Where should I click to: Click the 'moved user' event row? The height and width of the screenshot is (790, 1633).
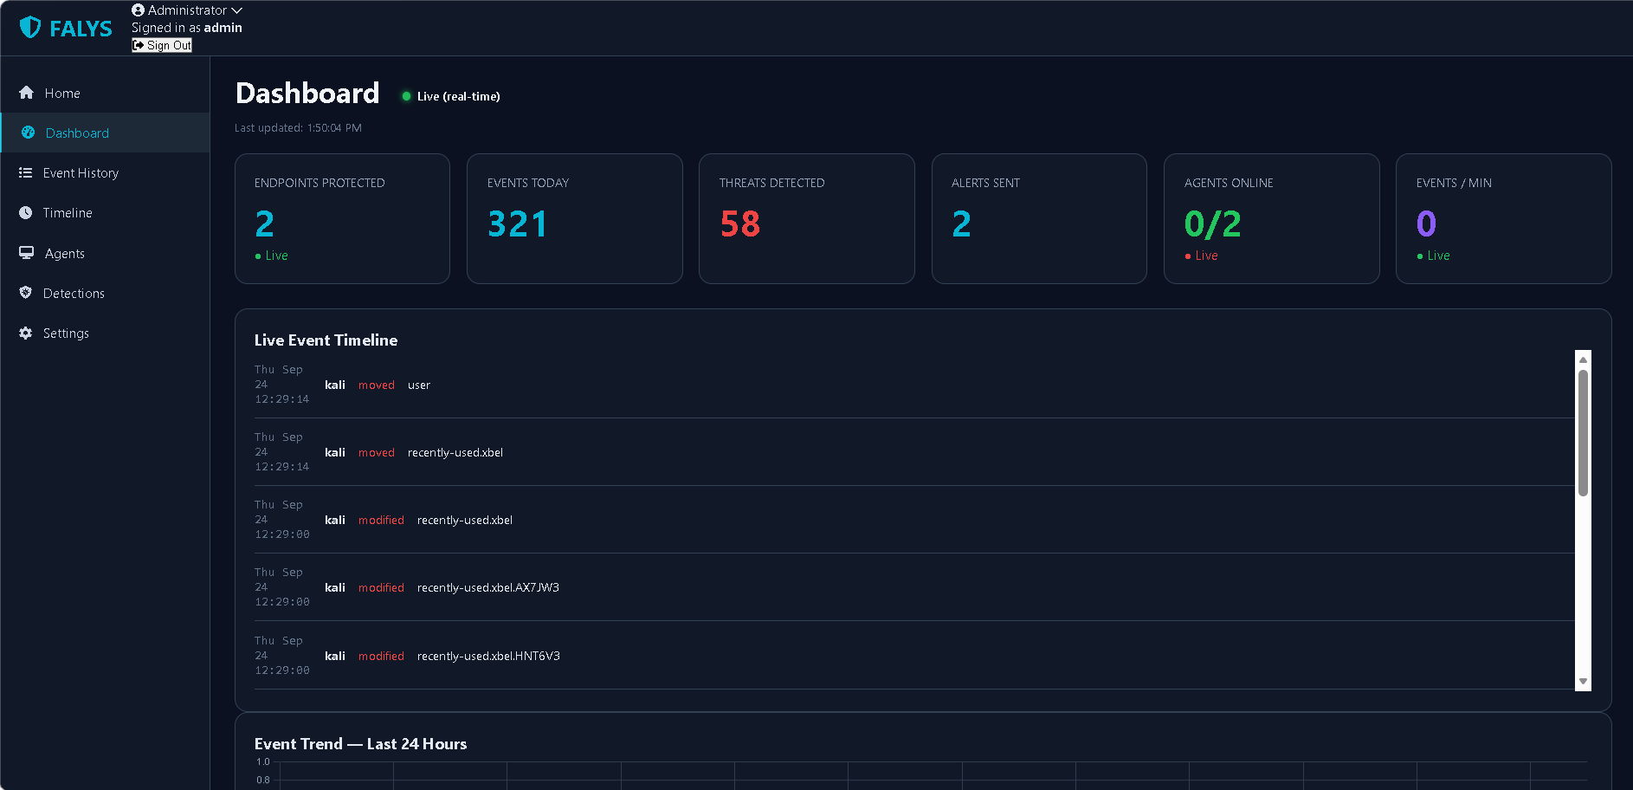914,385
